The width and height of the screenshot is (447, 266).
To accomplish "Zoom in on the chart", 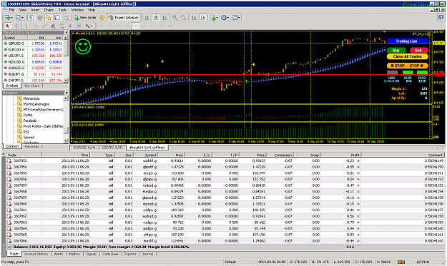I will (175, 18).
